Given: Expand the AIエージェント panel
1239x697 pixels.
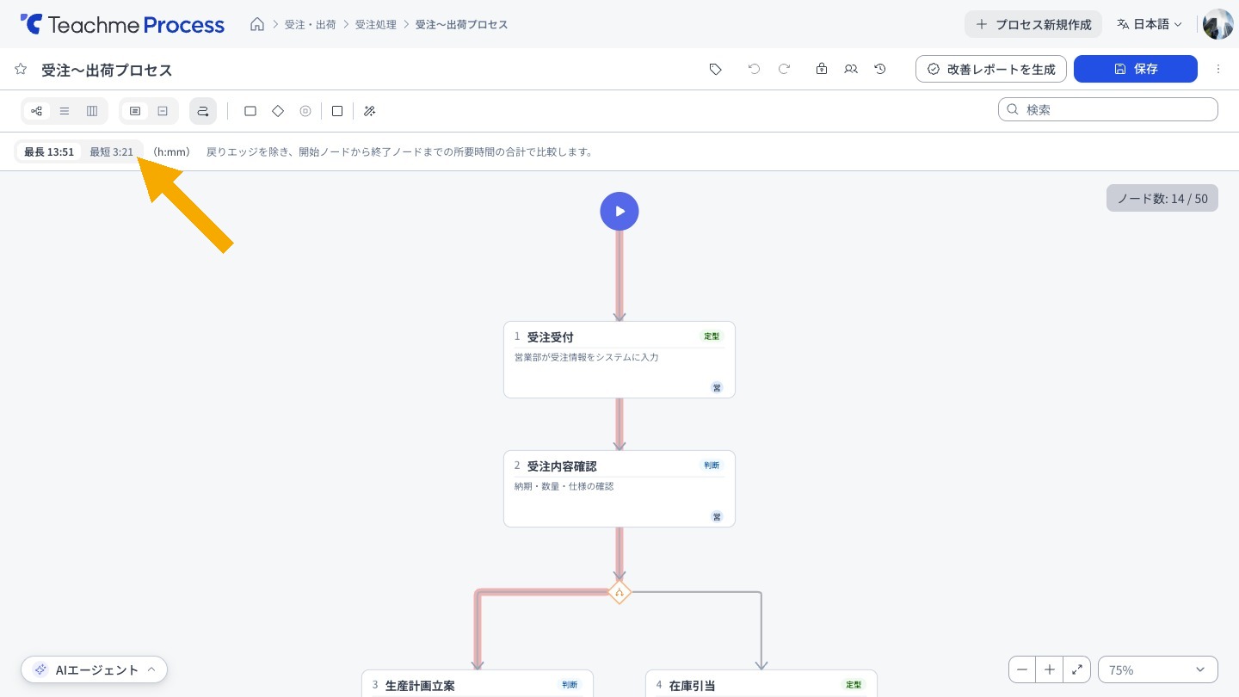Looking at the screenshot, I should tap(95, 669).
